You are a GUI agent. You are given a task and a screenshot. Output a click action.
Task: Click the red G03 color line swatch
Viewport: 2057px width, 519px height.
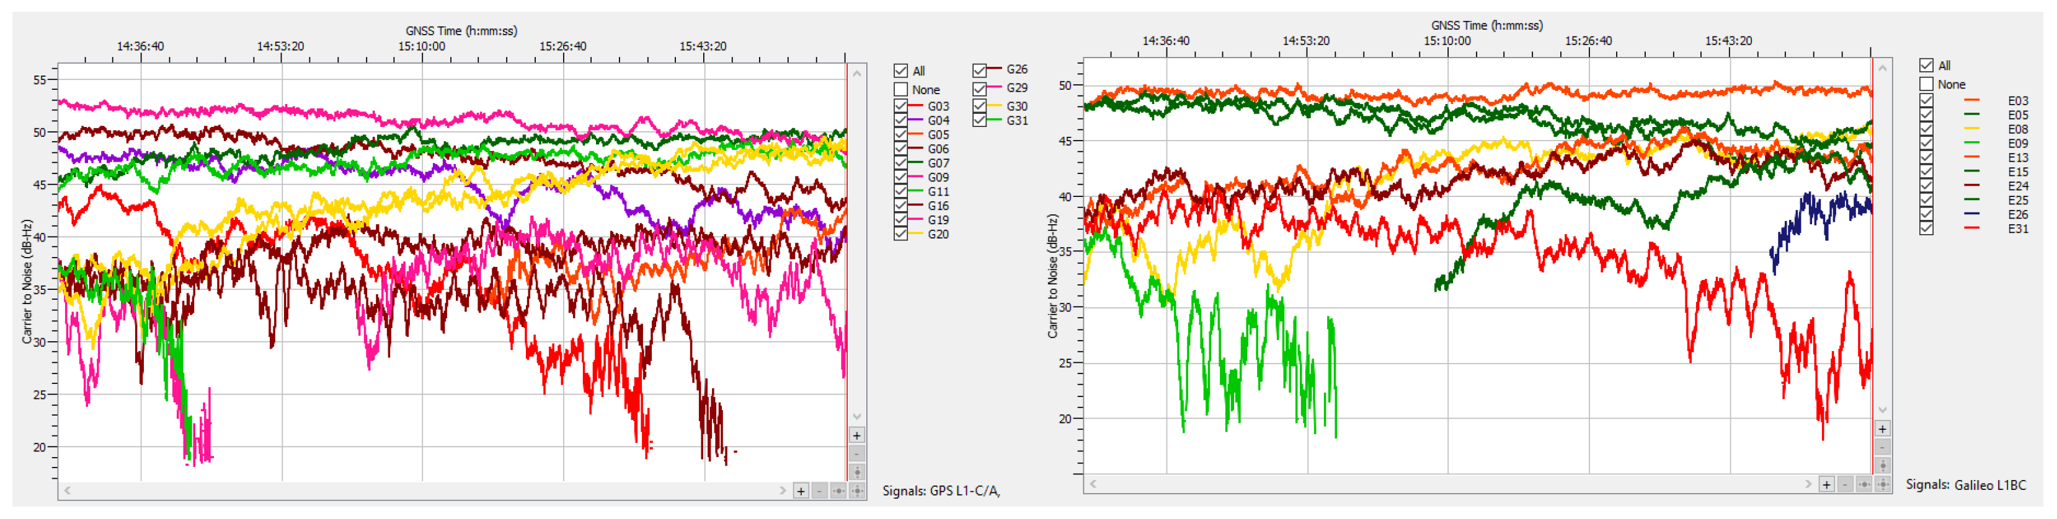point(915,105)
